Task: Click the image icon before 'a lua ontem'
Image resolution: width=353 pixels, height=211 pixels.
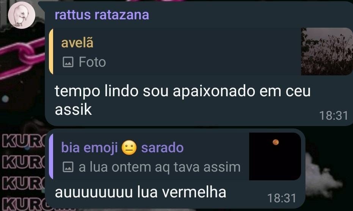Action: [x=68, y=167]
